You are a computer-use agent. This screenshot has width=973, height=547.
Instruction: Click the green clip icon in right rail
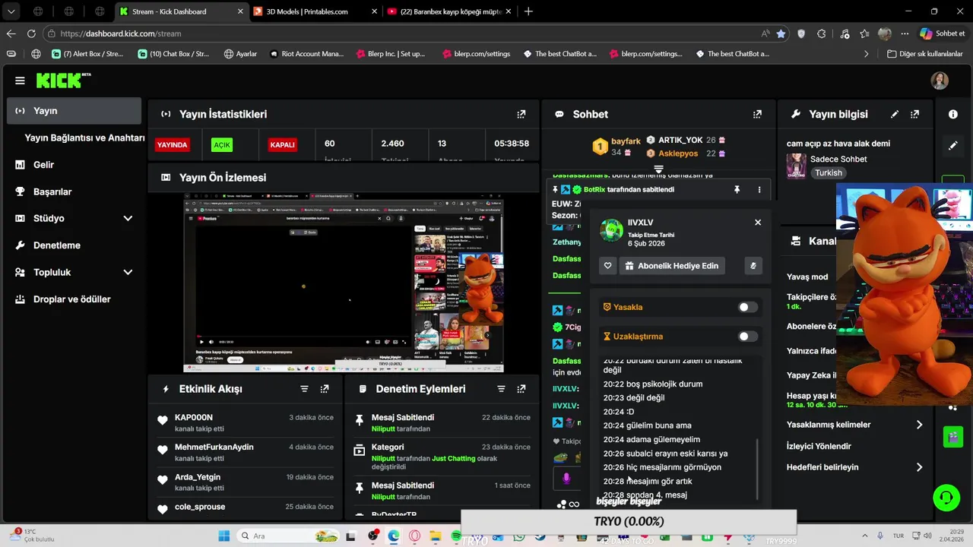[953, 437]
